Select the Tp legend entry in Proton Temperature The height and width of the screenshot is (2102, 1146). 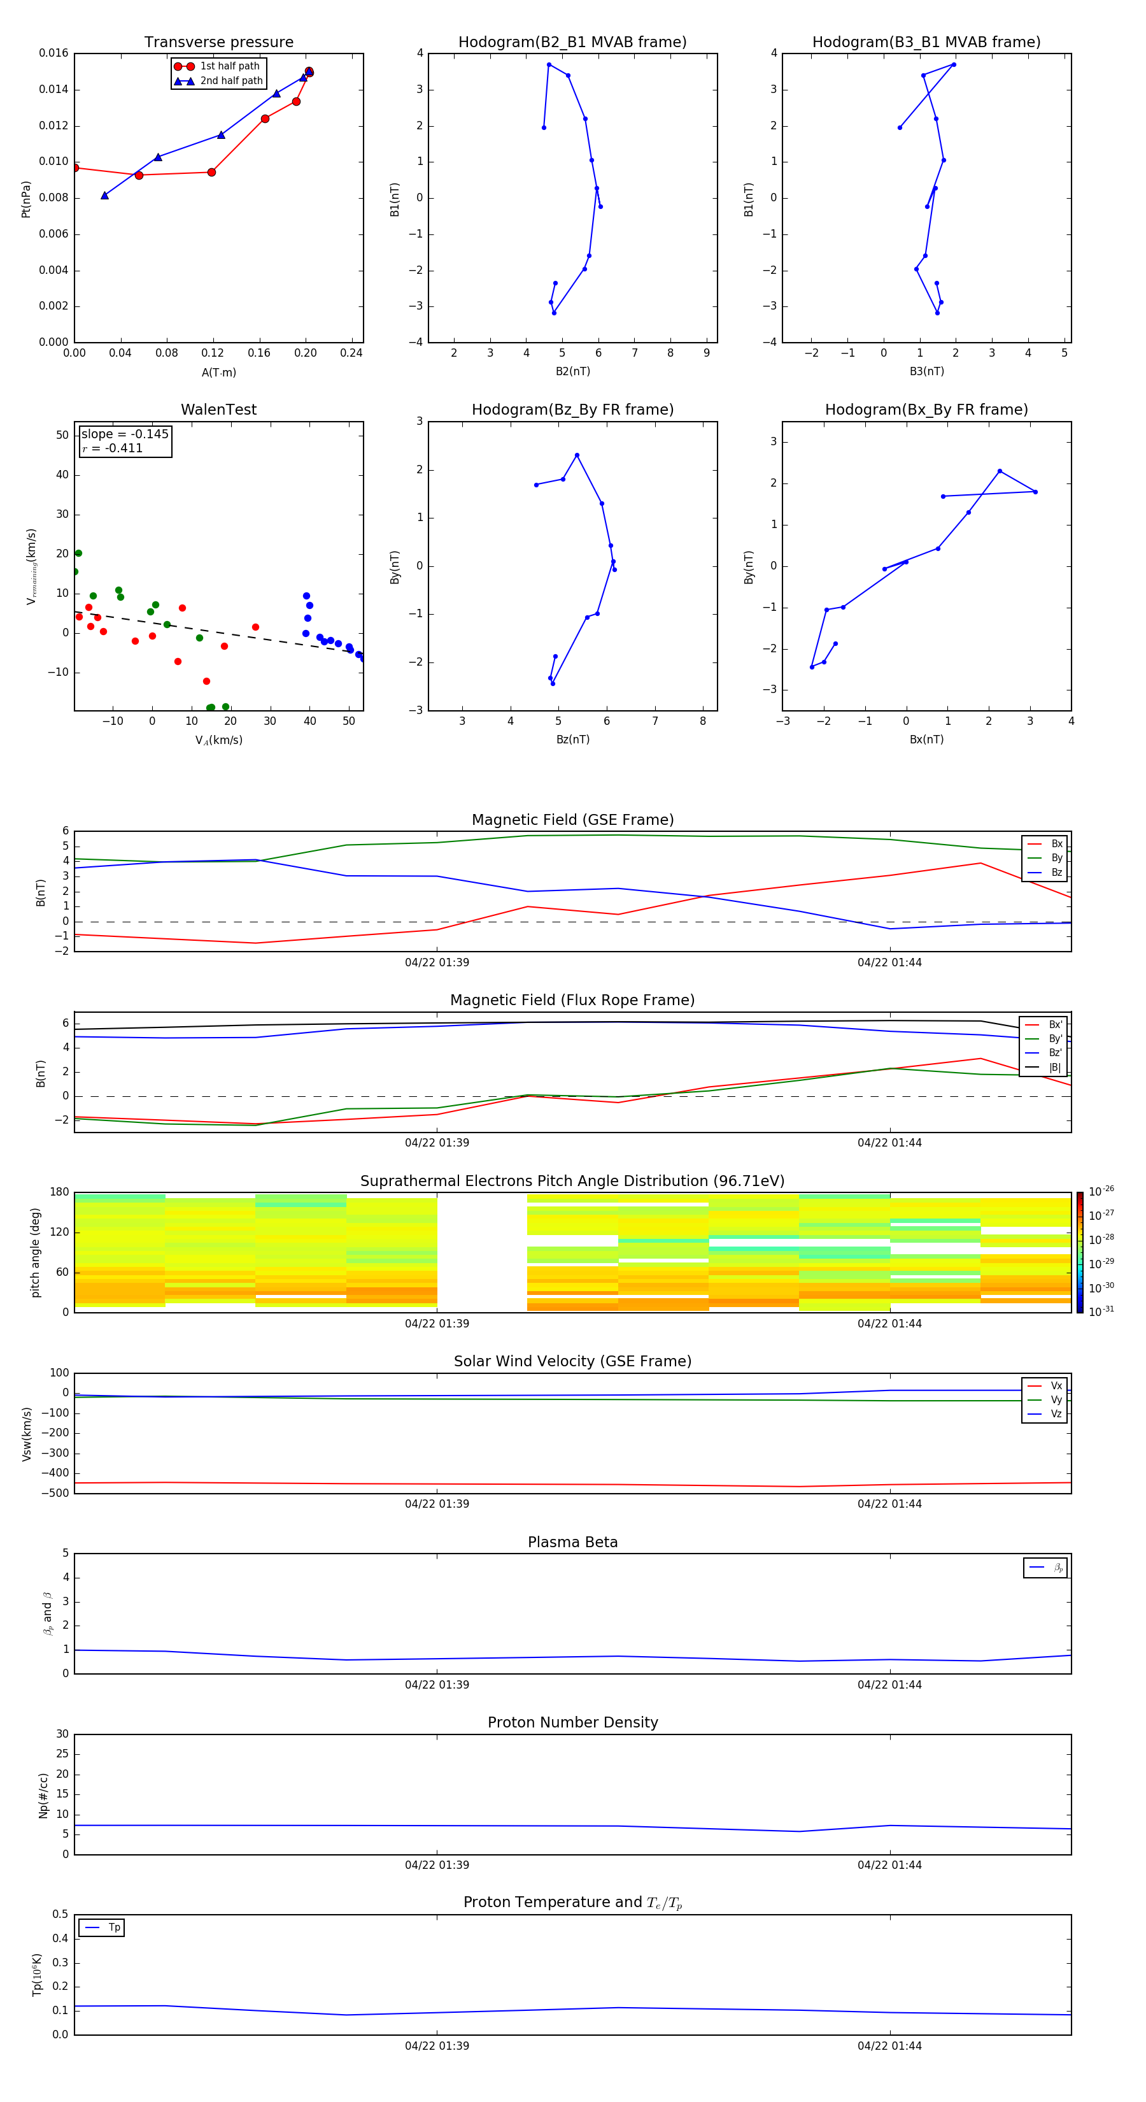pos(102,1928)
